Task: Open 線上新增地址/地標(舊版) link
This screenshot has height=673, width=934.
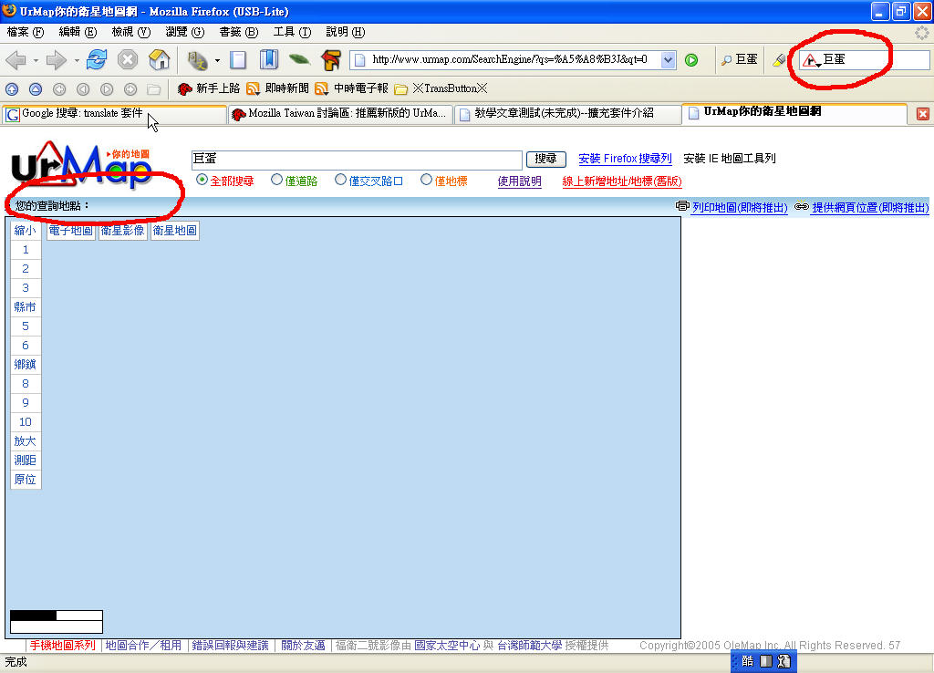Action: [622, 181]
